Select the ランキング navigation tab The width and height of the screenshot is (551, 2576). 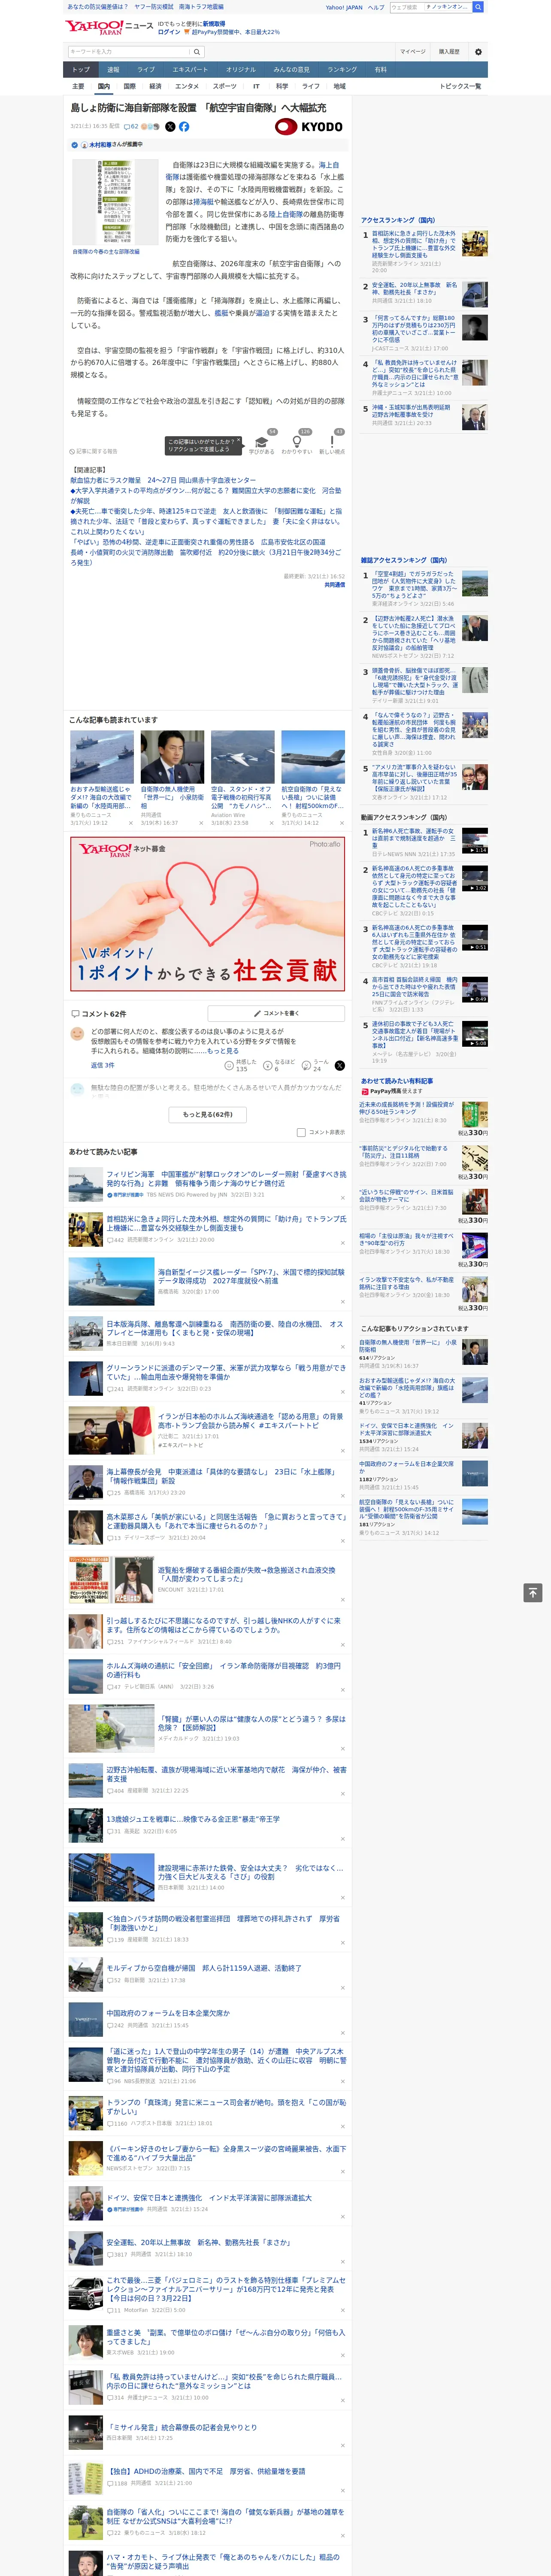point(342,70)
